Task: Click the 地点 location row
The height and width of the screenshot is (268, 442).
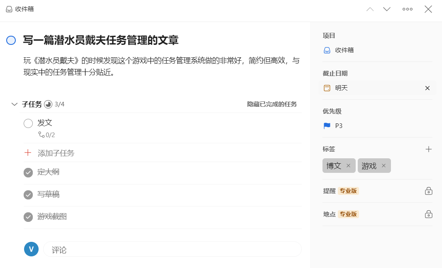Action: coord(377,214)
